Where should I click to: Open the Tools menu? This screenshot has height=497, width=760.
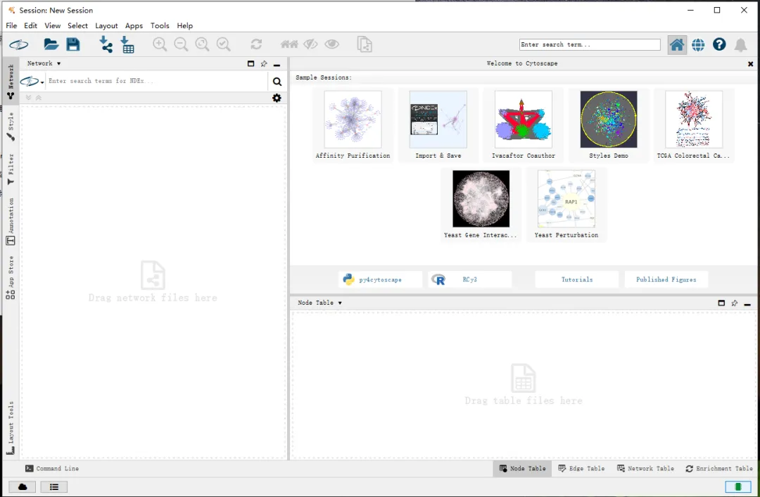click(x=160, y=26)
